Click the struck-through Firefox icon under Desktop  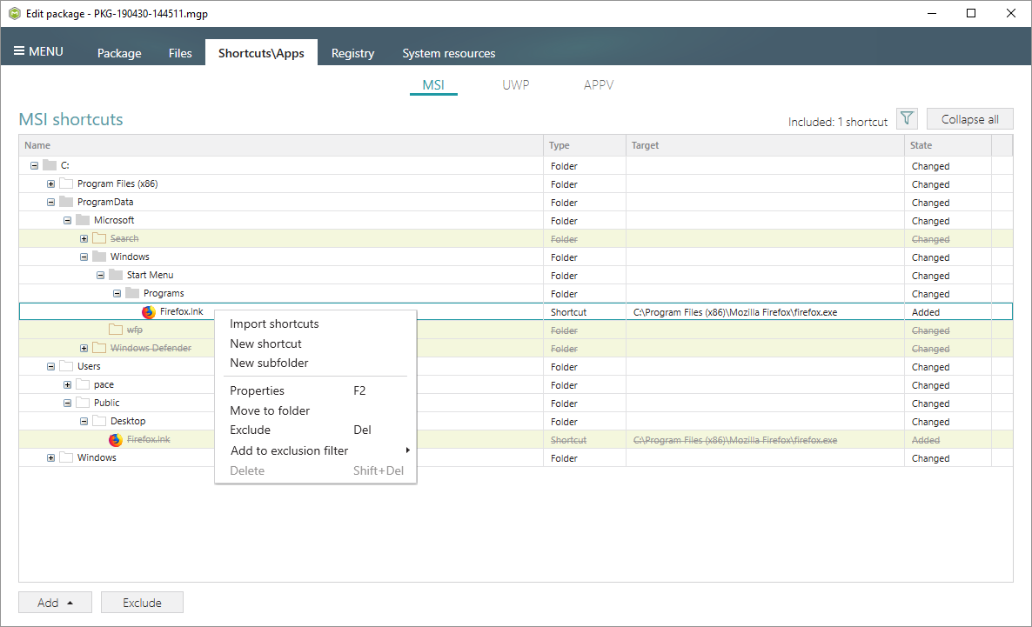116,439
